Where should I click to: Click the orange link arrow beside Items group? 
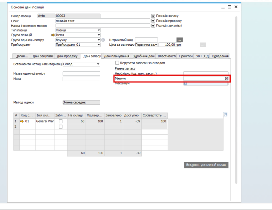click(53, 35)
